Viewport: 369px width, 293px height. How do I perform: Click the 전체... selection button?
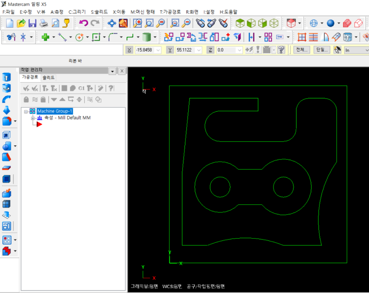click(x=301, y=50)
